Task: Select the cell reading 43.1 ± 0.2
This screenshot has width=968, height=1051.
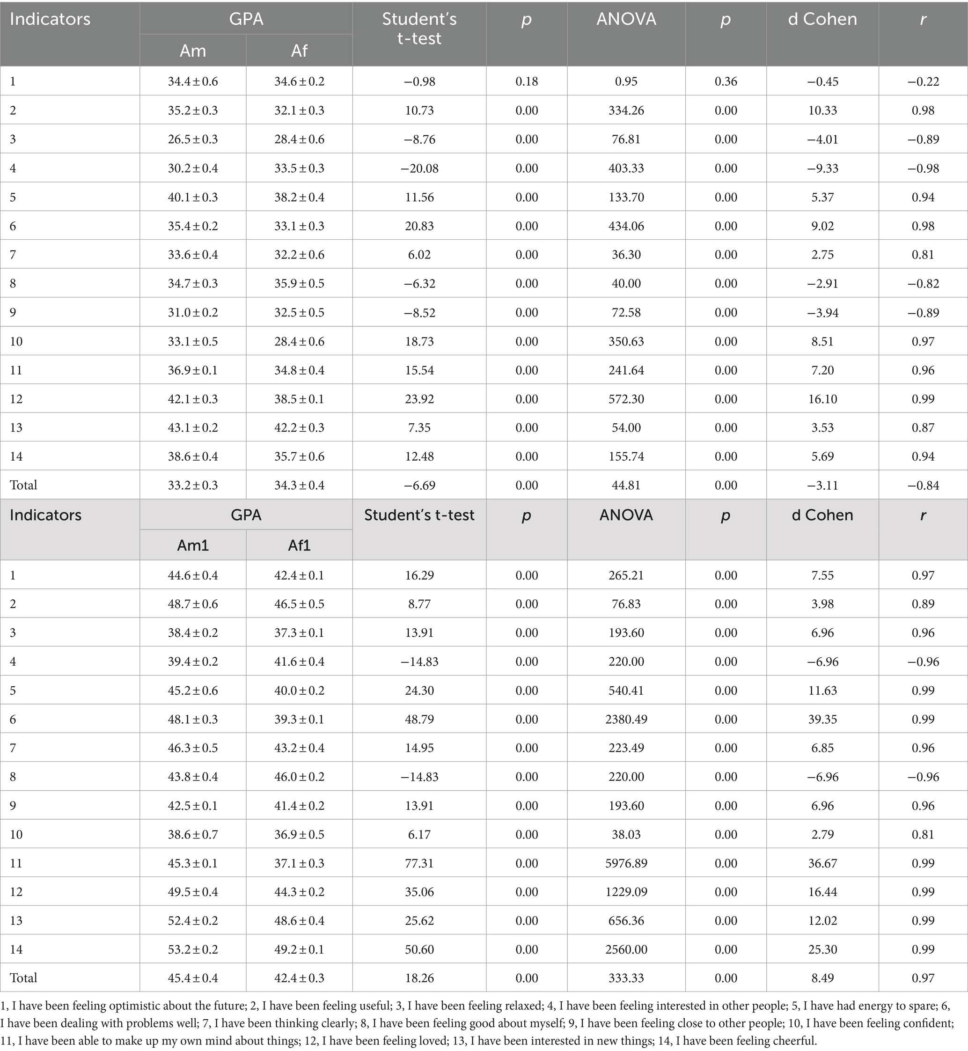Action: click(x=193, y=427)
